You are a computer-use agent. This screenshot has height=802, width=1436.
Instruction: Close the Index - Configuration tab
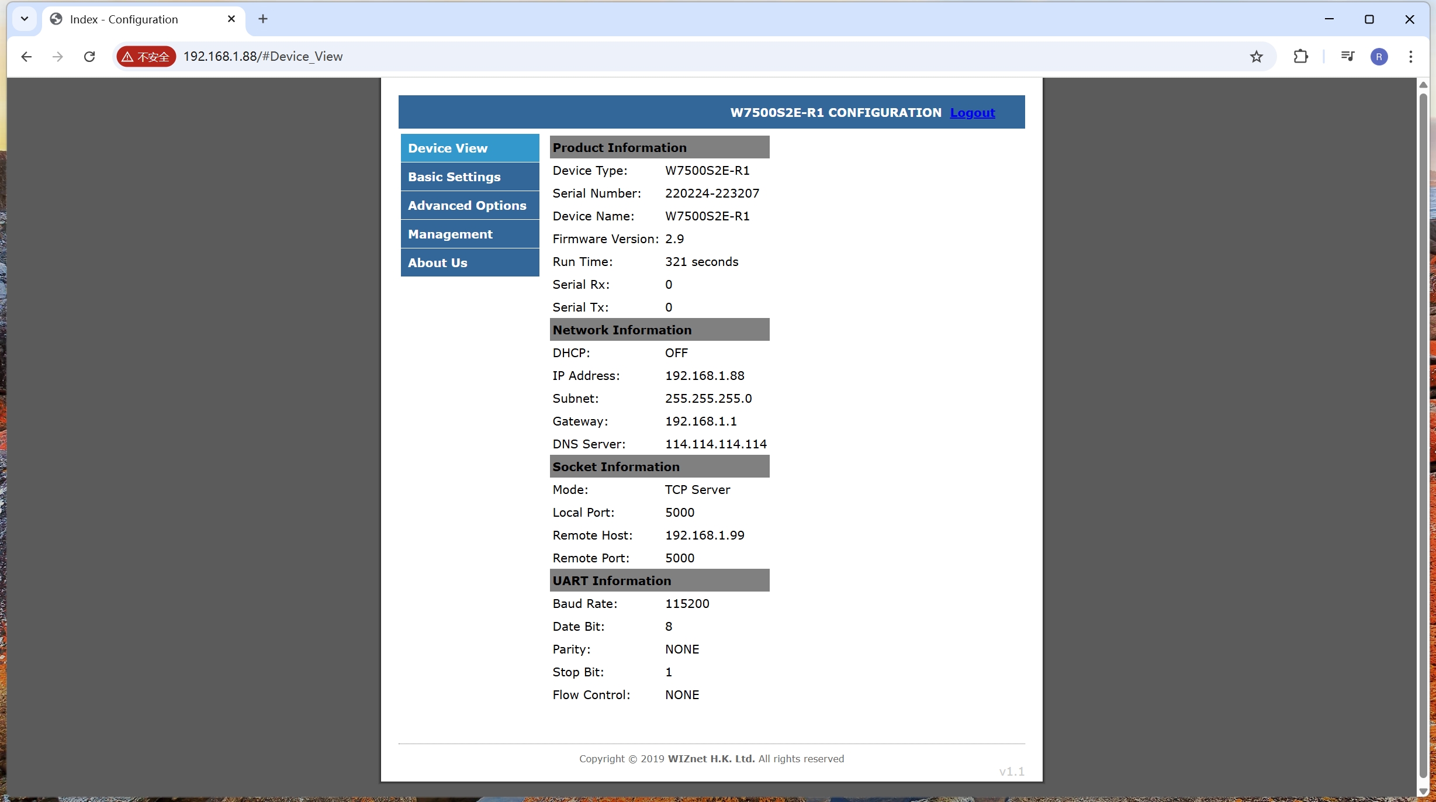(231, 19)
